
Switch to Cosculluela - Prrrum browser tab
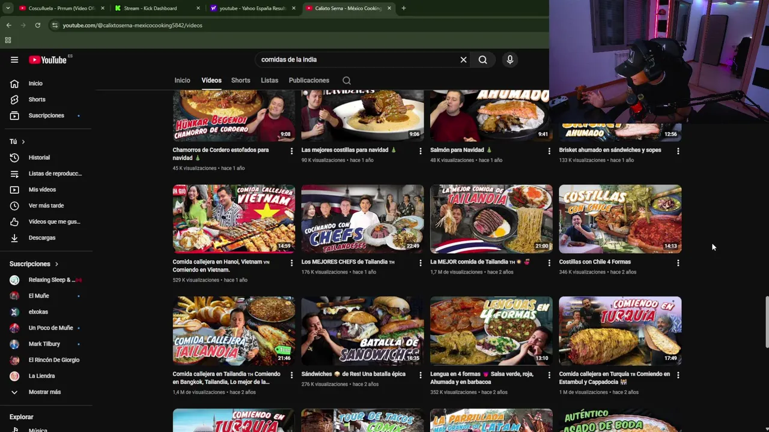coord(61,8)
